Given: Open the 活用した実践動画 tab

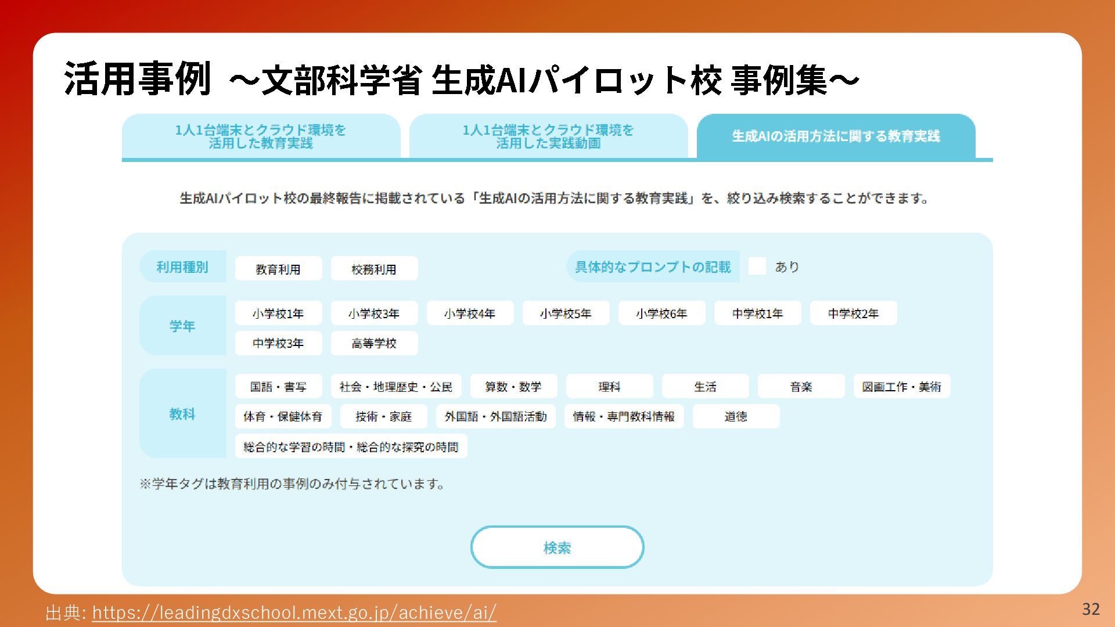Looking at the screenshot, I should pyautogui.click(x=548, y=136).
